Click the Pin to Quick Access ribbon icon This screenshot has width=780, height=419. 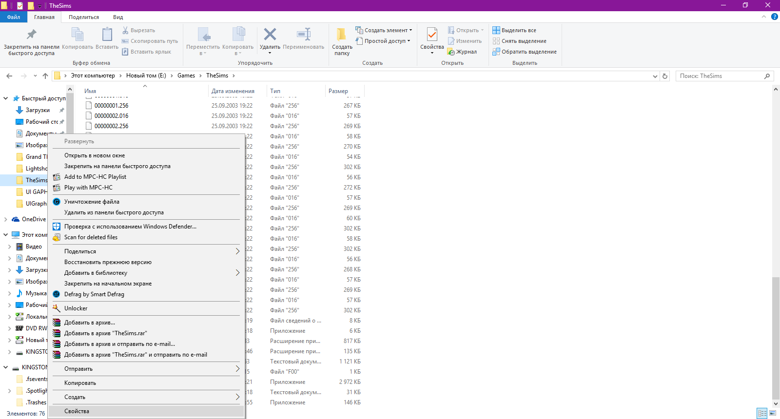pyautogui.click(x=32, y=34)
